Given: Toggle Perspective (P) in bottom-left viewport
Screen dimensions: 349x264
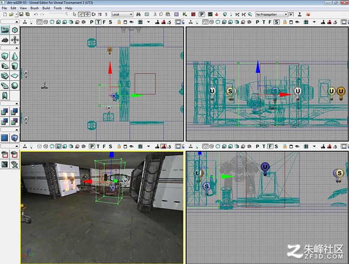Looking at the screenshot, I should pos(92,146).
